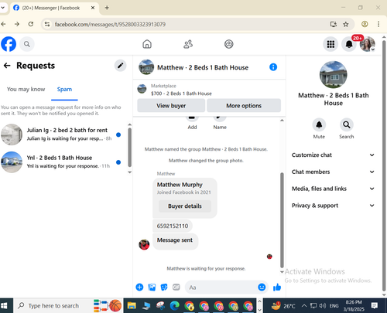This screenshot has height=313, width=387.
Task: Go to the Home feed icon
Action: (x=147, y=44)
